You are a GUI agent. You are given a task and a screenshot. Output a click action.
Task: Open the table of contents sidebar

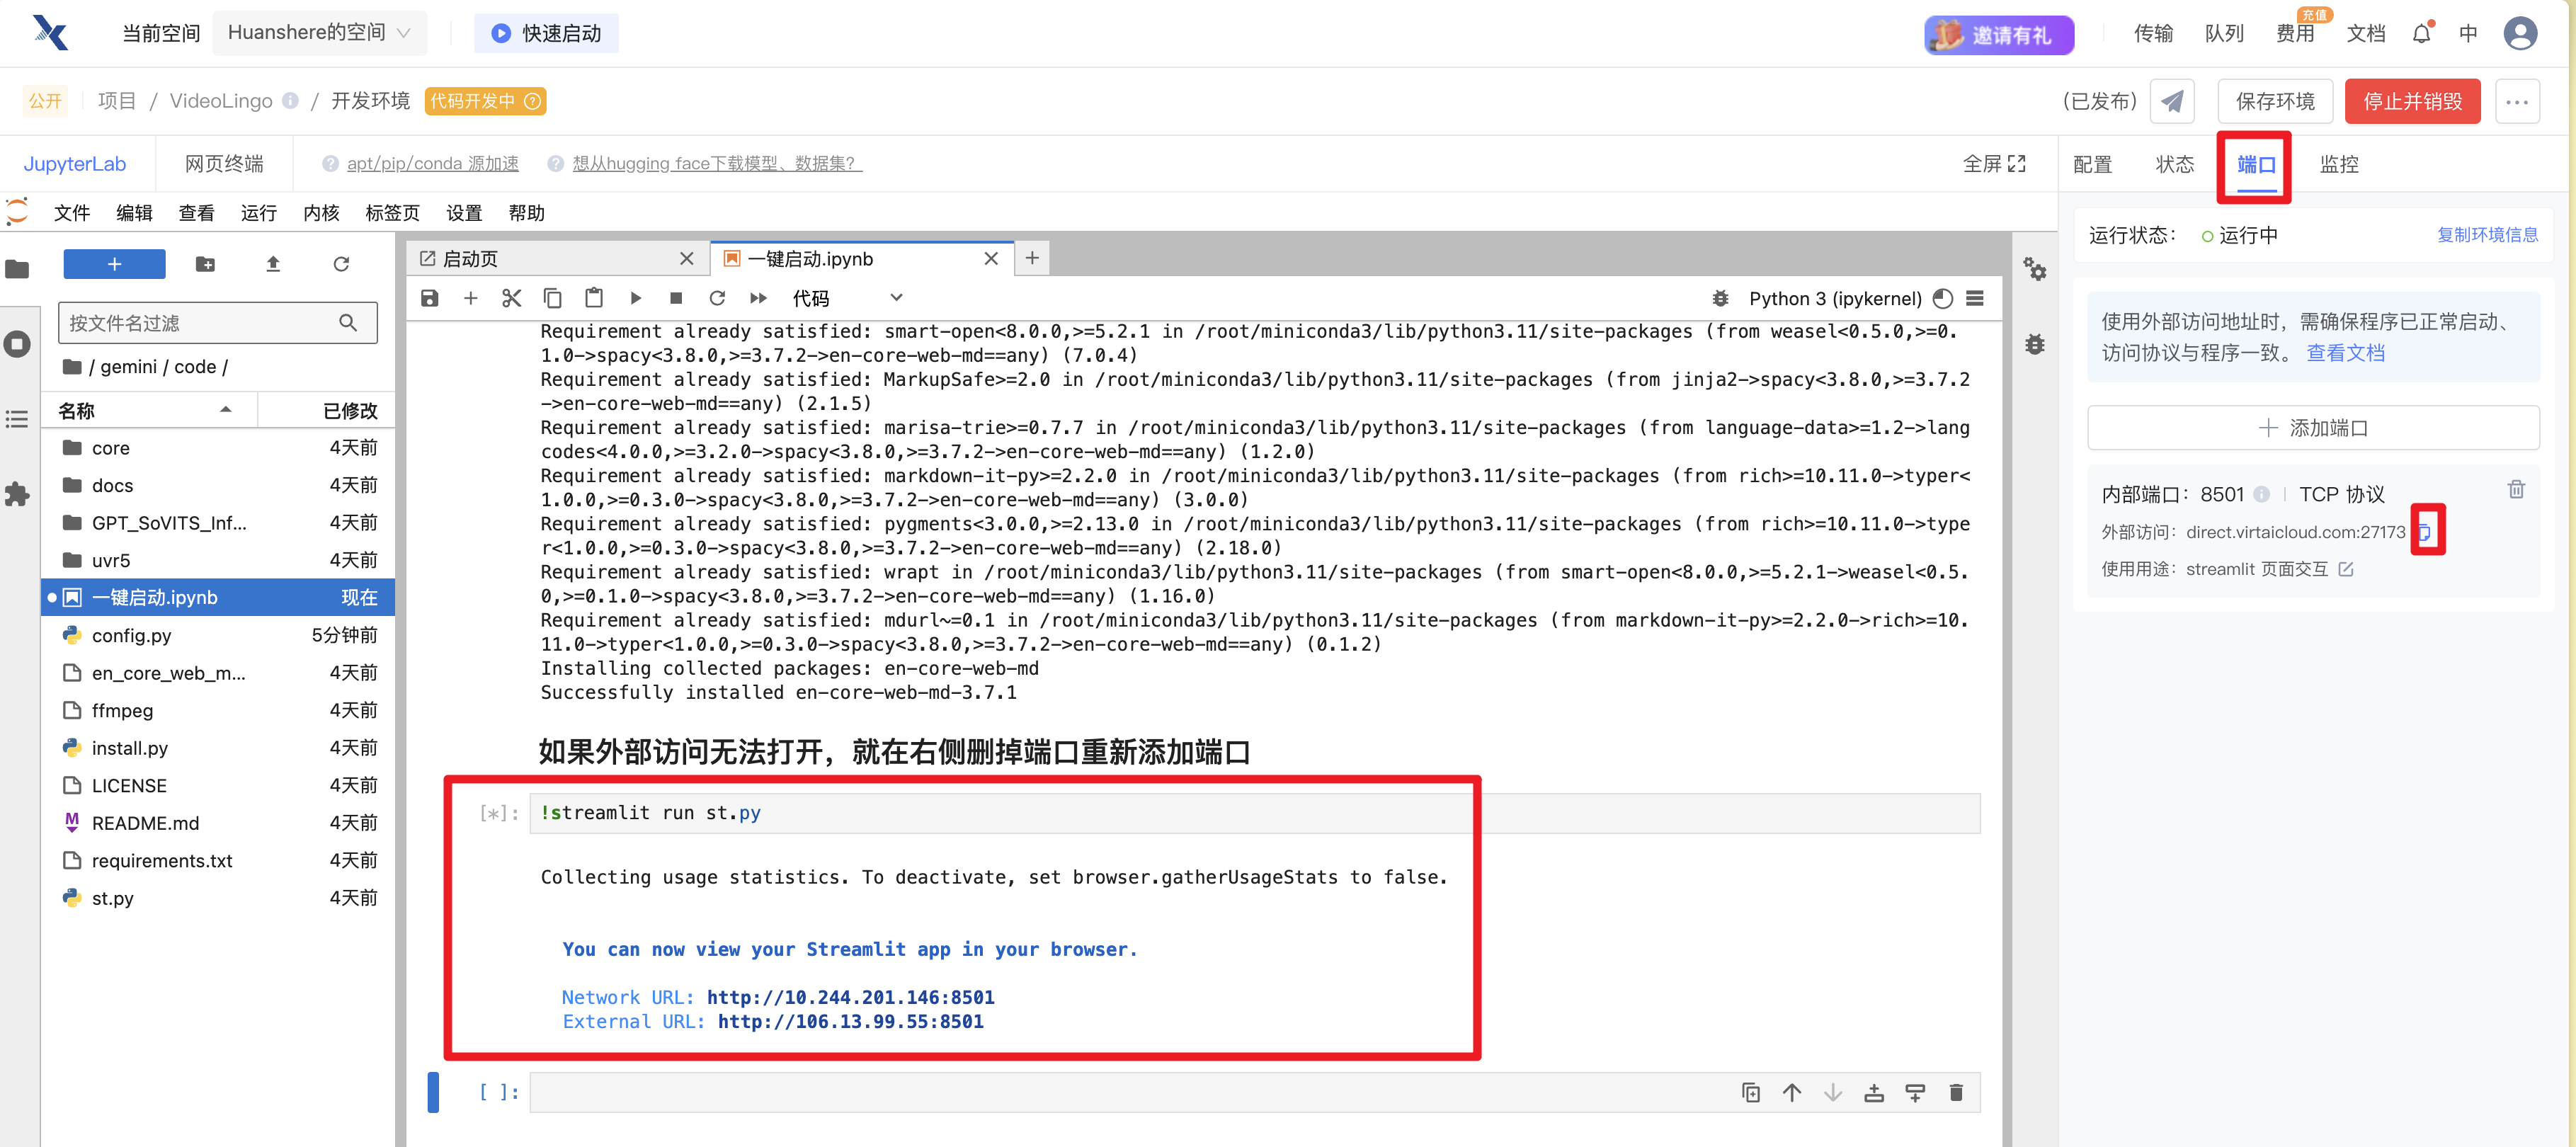tap(18, 419)
